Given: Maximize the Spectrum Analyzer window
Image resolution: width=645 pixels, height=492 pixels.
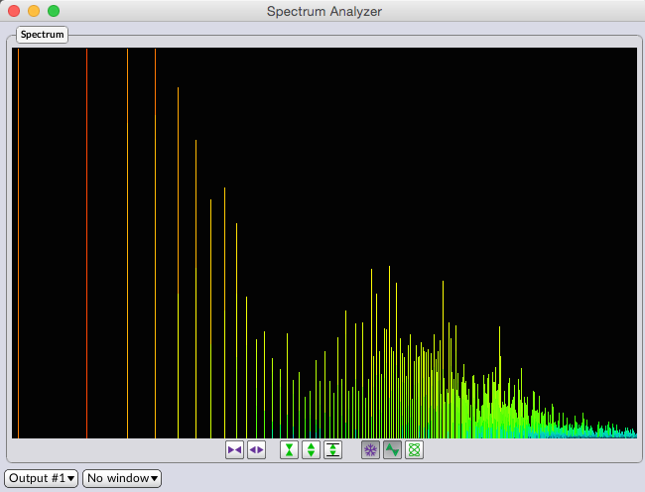Looking at the screenshot, I should coord(54,11).
